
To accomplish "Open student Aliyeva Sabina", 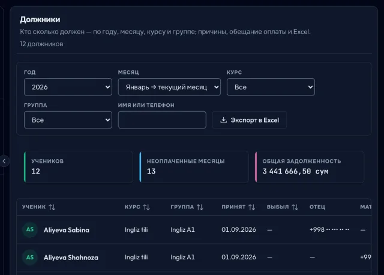I will pyautogui.click(x=67, y=230).
